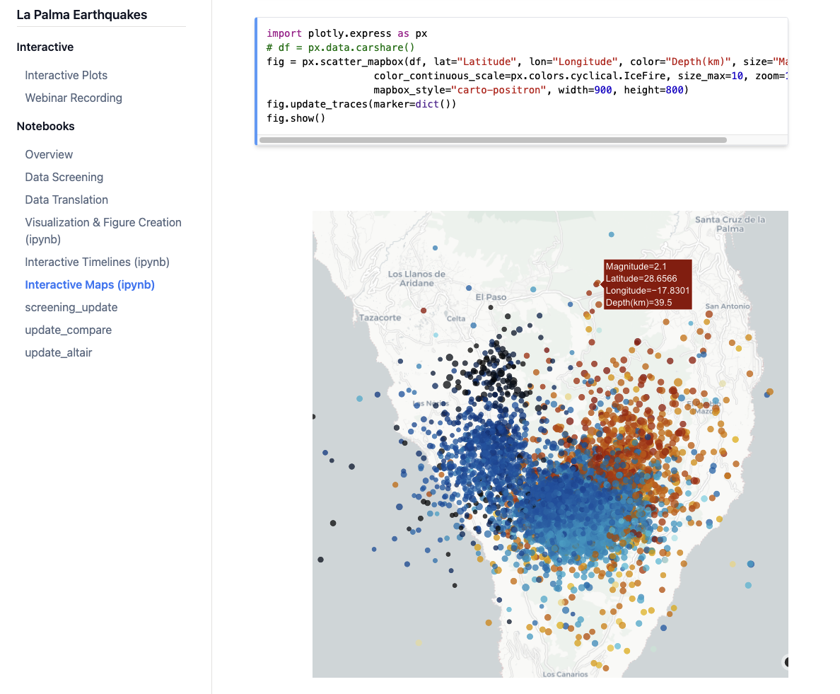Open the Interactive Plots page
This screenshot has height=694, width=840.
point(66,75)
